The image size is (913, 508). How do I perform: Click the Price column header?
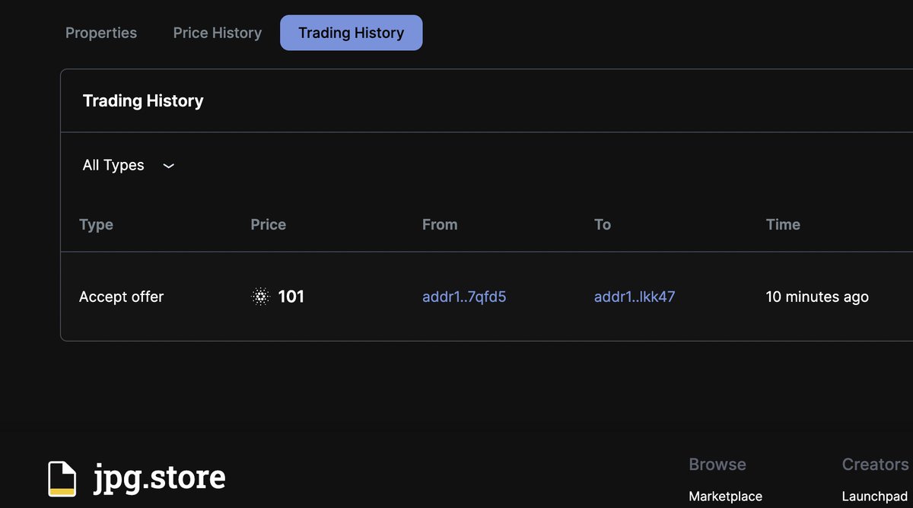pos(269,224)
